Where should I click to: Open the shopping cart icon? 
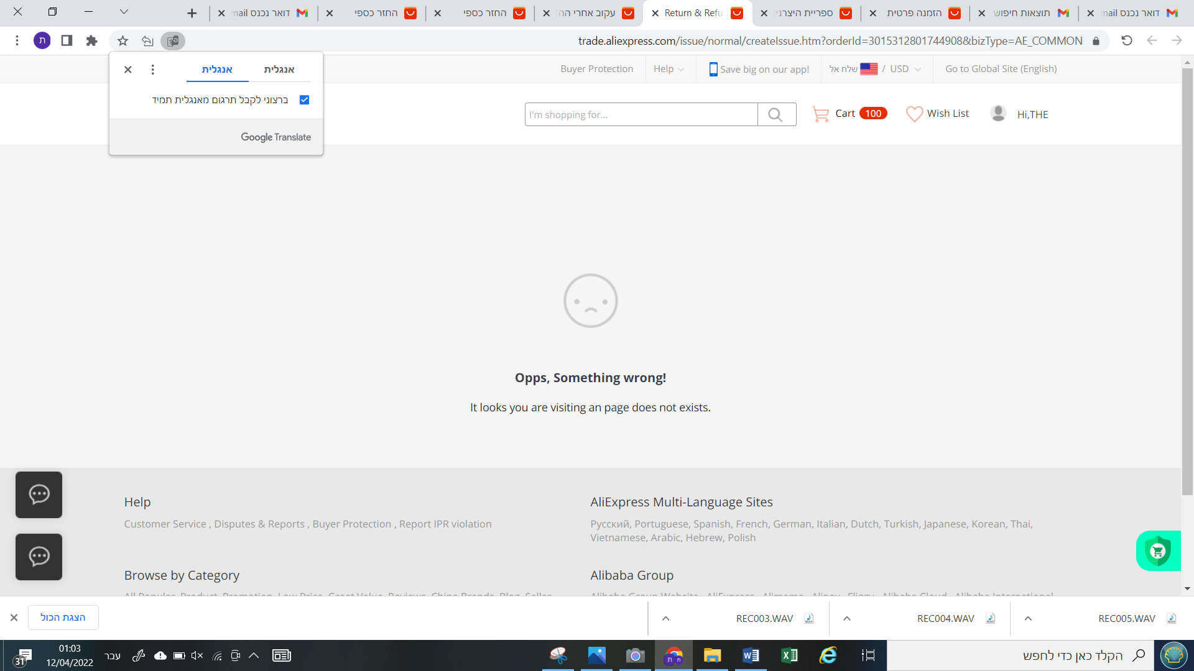[821, 114]
